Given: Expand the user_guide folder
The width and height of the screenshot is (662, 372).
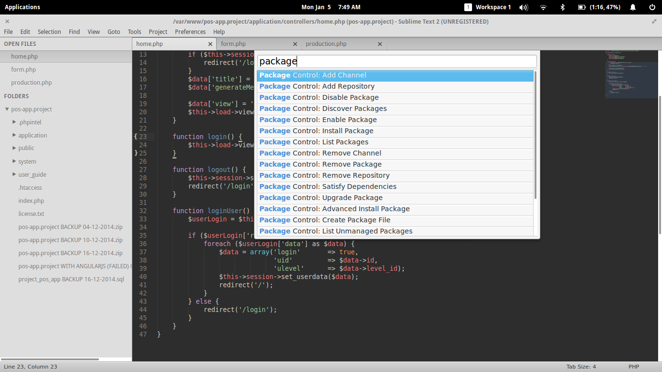Looking at the screenshot, I should 14,174.
